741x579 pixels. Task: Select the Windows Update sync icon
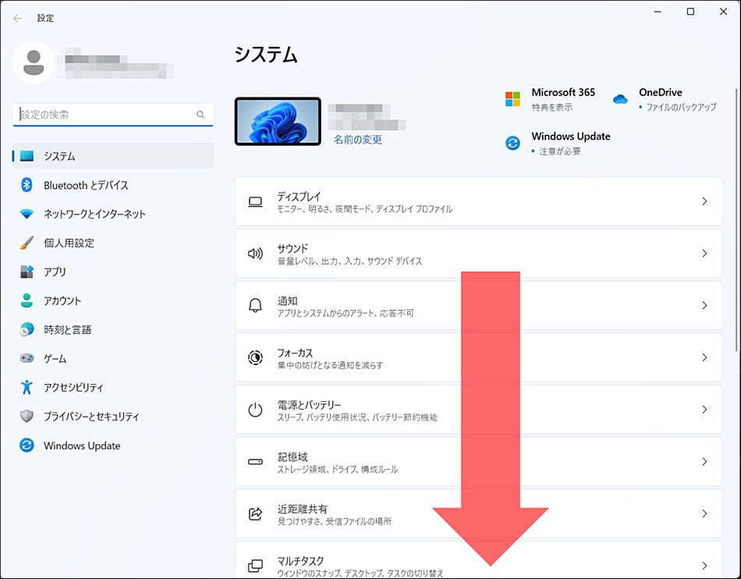25,445
